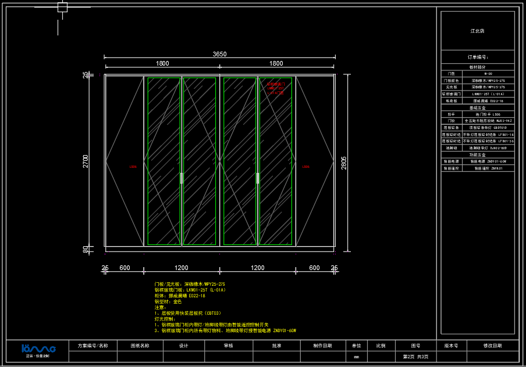Select the leftmost green-framed glass panel

pos(164,161)
